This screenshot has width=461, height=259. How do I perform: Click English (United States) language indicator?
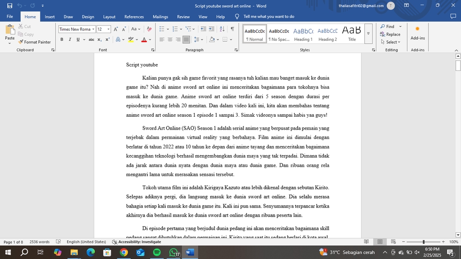coord(86,242)
